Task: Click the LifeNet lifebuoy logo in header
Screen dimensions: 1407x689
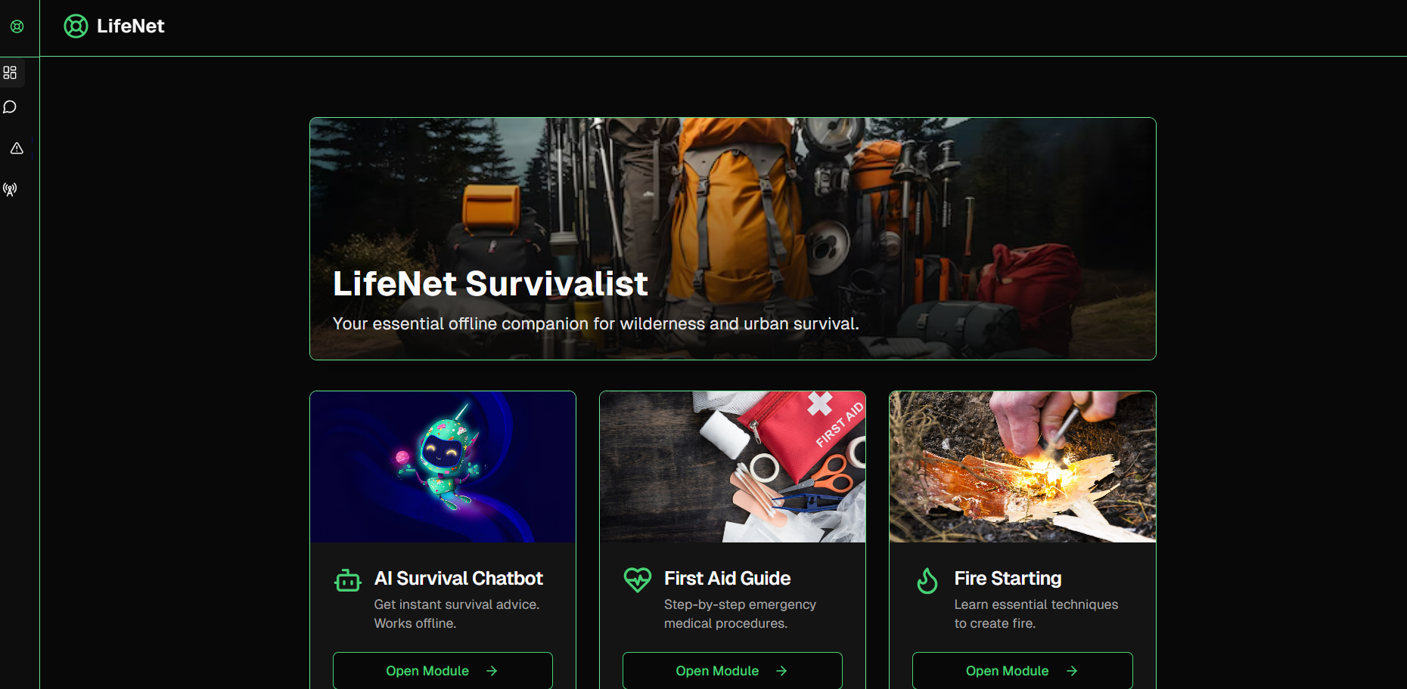Action: 76,26
